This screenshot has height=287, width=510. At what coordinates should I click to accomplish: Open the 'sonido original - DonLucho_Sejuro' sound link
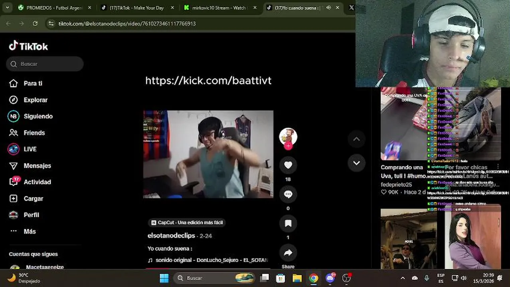point(208,260)
